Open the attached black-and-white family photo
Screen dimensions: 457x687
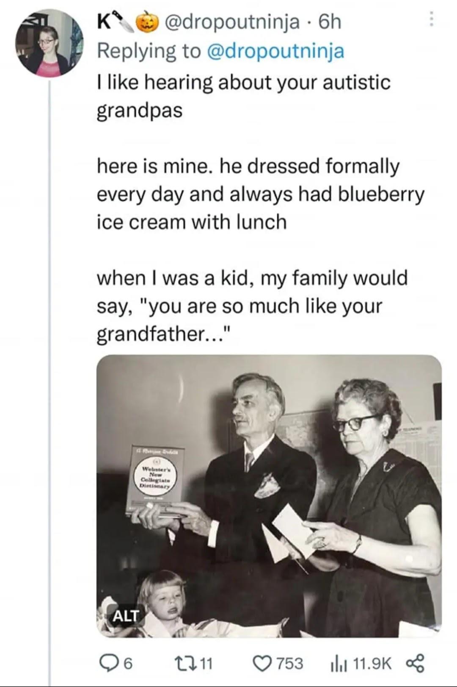tap(269, 496)
